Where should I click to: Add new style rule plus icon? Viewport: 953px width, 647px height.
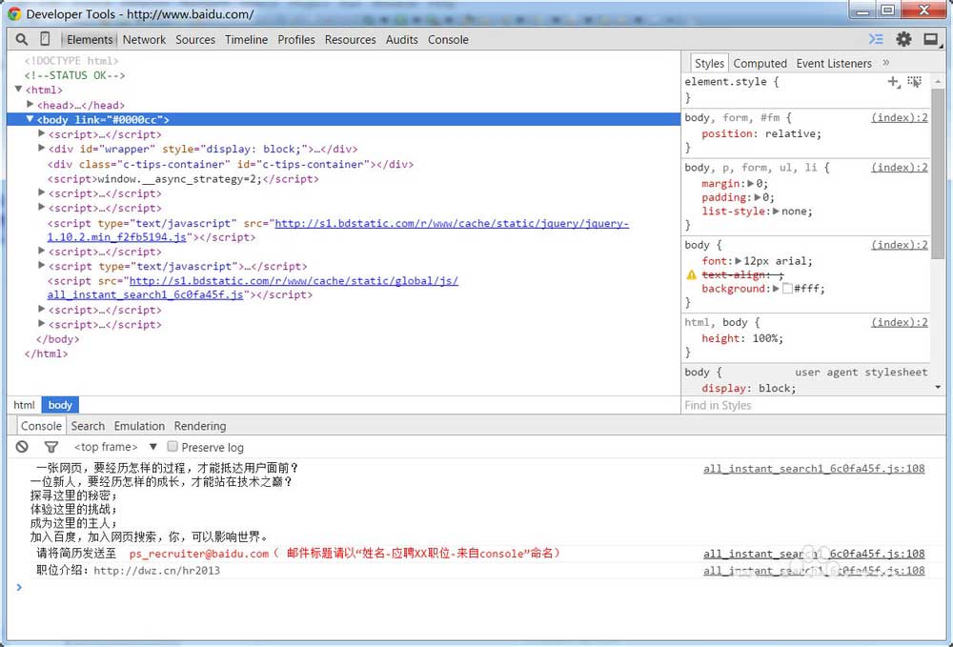(894, 81)
